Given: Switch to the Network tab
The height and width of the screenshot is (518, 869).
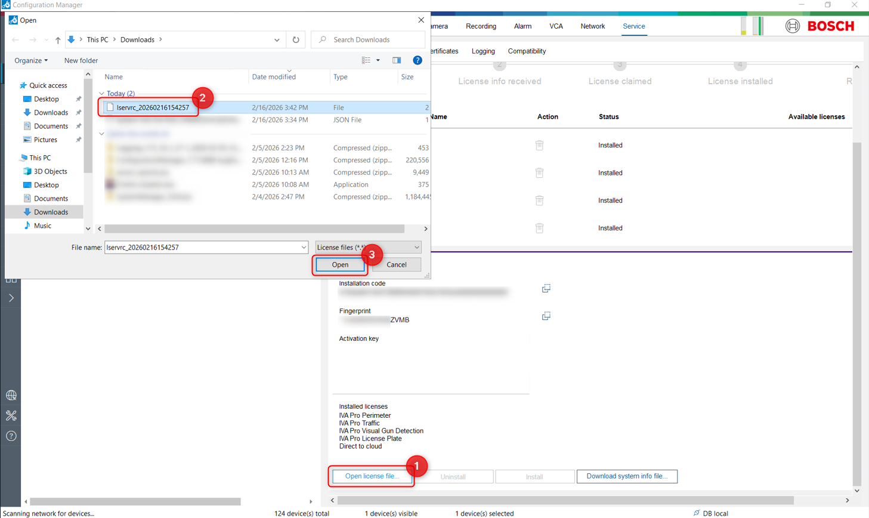Looking at the screenshot, I should click(592, 26).
